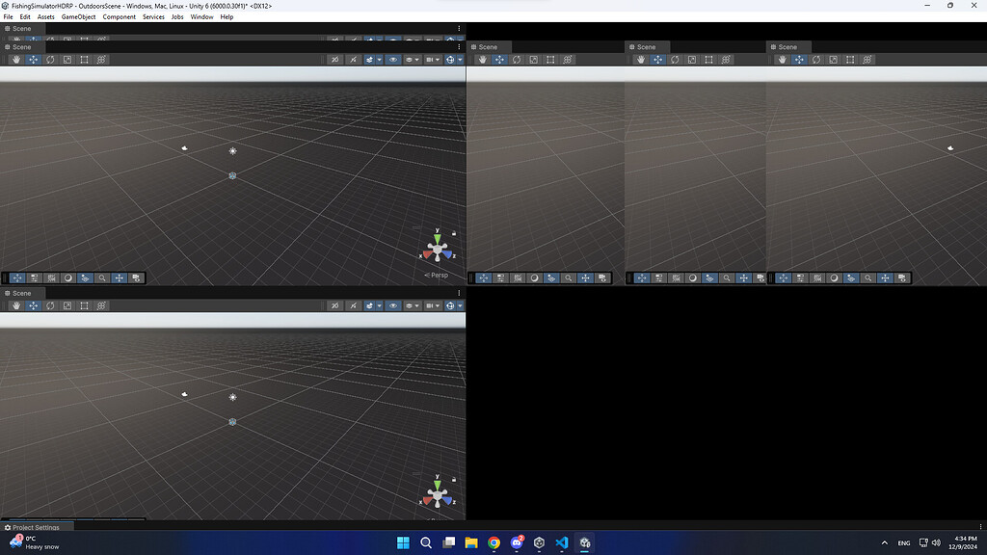Click the Persp label to change projection
Image resolution: width=987 pixels, height=555 pixels.
[x=439, y=275]
